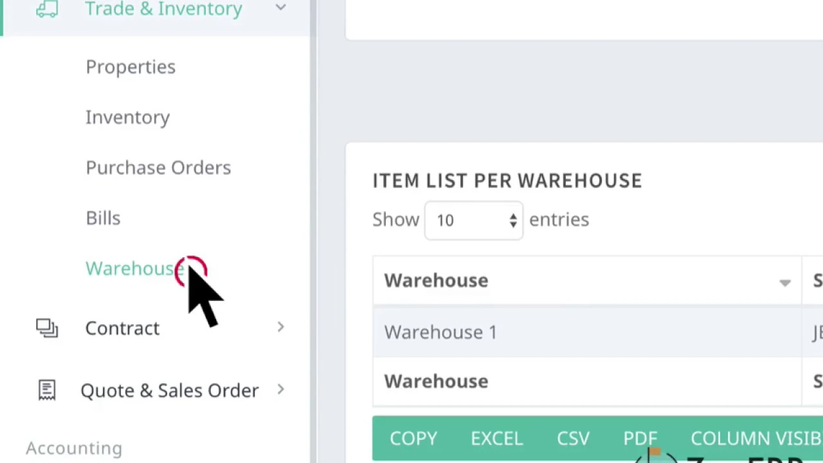The width and height of the screenshot is (823, 463).
Task: Open the Column Visibility button
Action: point(755,439)
